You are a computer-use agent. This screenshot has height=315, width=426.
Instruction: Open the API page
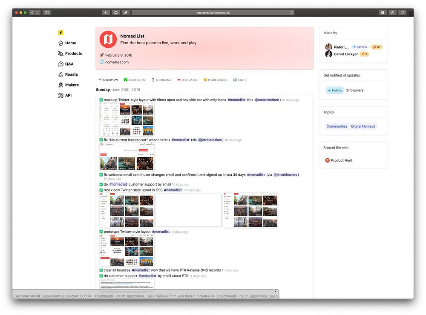coord(65,95)
